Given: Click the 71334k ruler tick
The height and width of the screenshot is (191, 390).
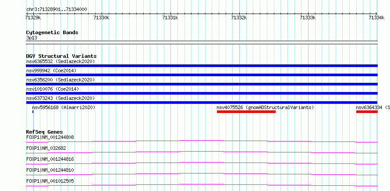Looking at the screenshot, I should point(376,18).
